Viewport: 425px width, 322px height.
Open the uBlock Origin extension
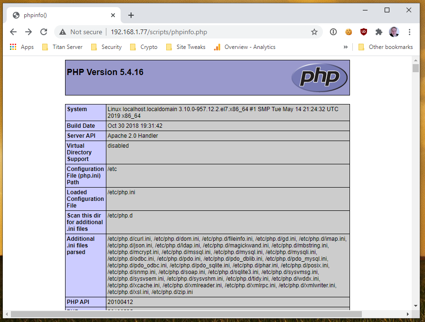[x=364, y=32]
